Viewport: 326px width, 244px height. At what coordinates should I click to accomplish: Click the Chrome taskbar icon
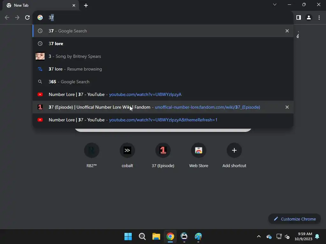tap(170, 236)
